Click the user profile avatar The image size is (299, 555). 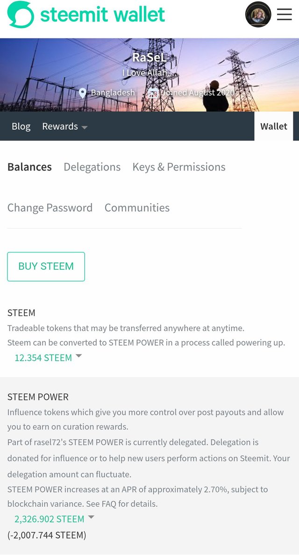[x=258, y=15]
